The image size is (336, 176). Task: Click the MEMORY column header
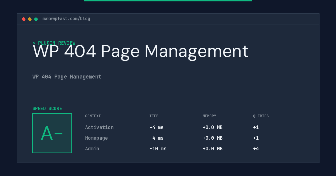(x=209, y=116)
